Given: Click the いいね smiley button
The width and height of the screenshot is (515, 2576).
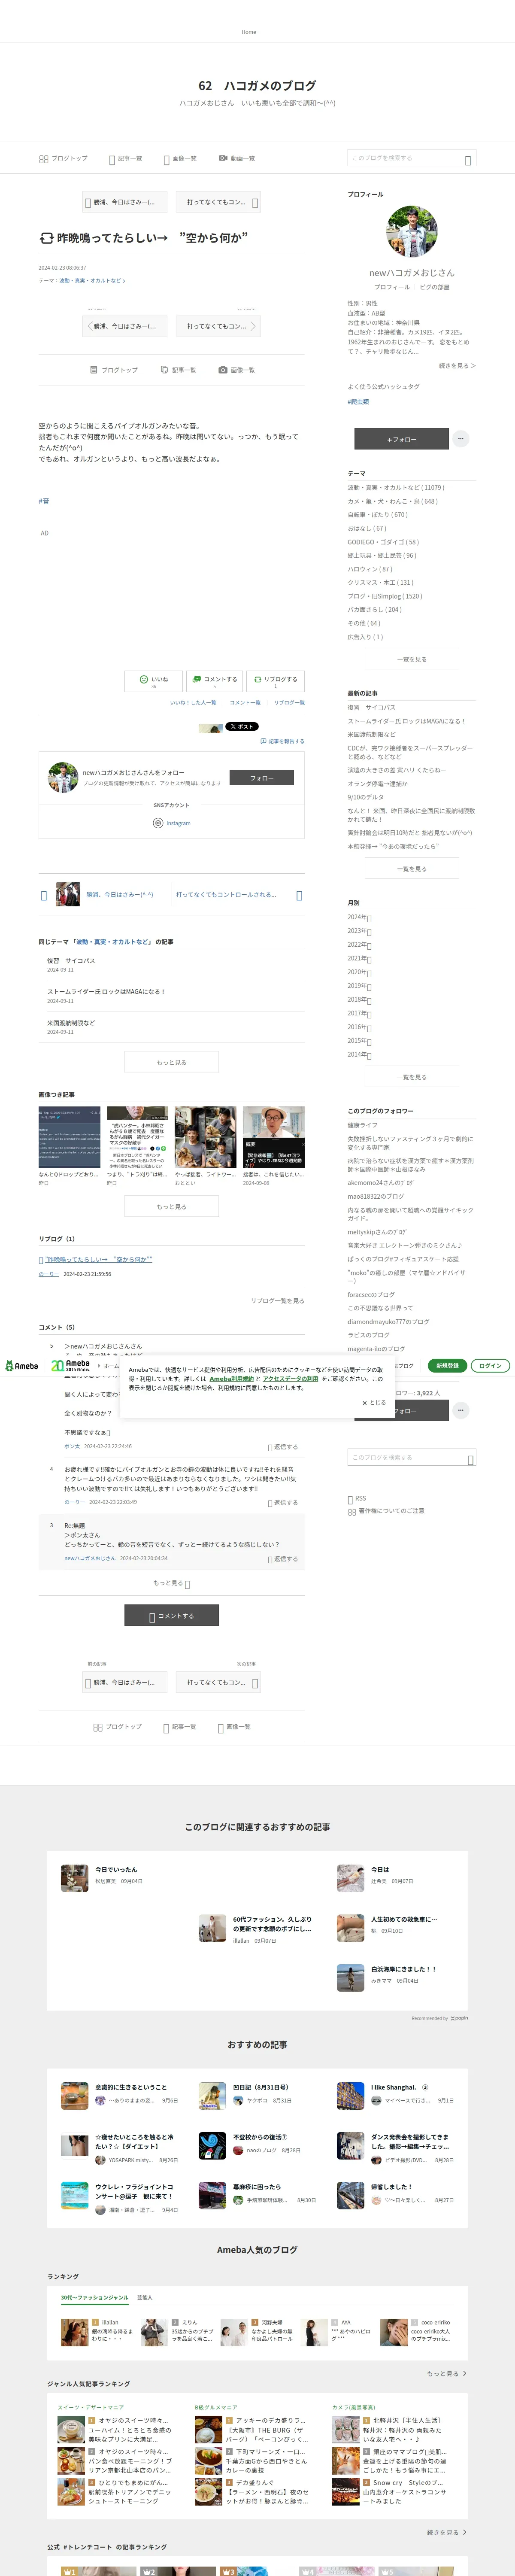Looking at the screenshot, I should [x=153, y=681].
